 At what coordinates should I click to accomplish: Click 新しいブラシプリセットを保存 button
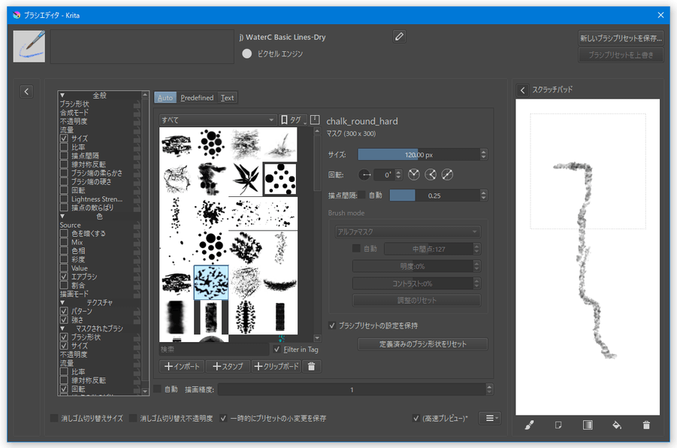621,38
